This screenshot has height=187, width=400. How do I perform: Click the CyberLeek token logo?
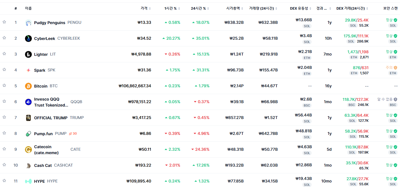tap(28, 39)
